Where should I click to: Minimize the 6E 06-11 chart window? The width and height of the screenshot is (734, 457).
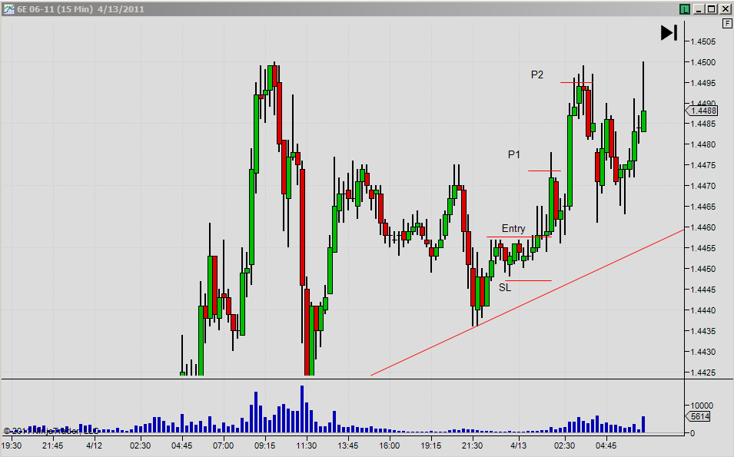coord(699,9)
